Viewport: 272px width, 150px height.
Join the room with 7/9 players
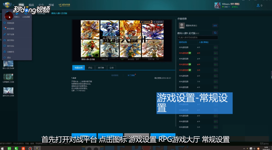216,82
